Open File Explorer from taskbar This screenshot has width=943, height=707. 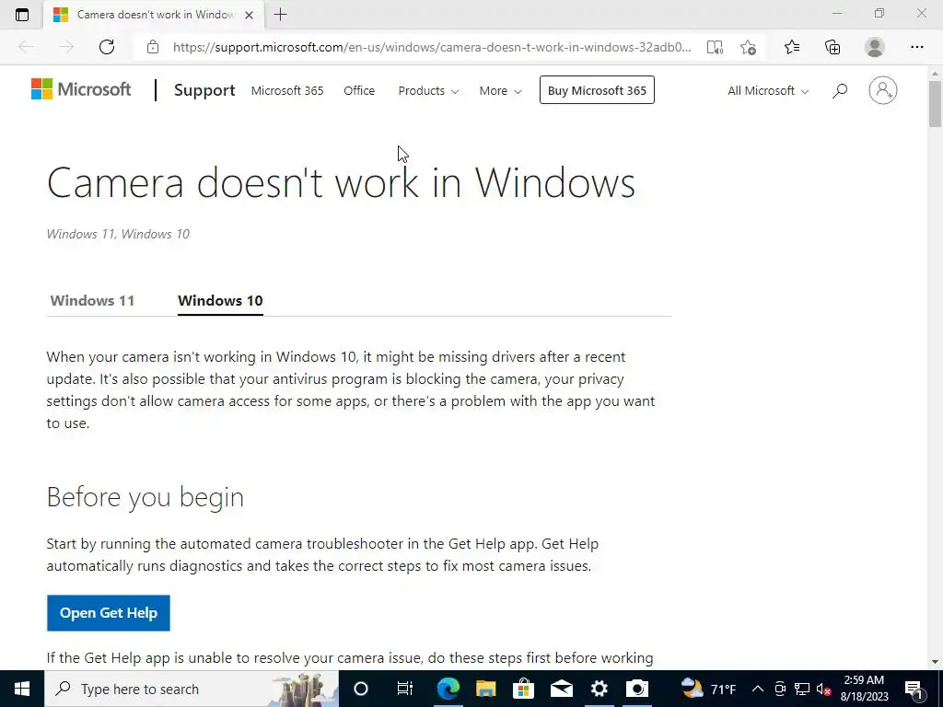(486, 689)
